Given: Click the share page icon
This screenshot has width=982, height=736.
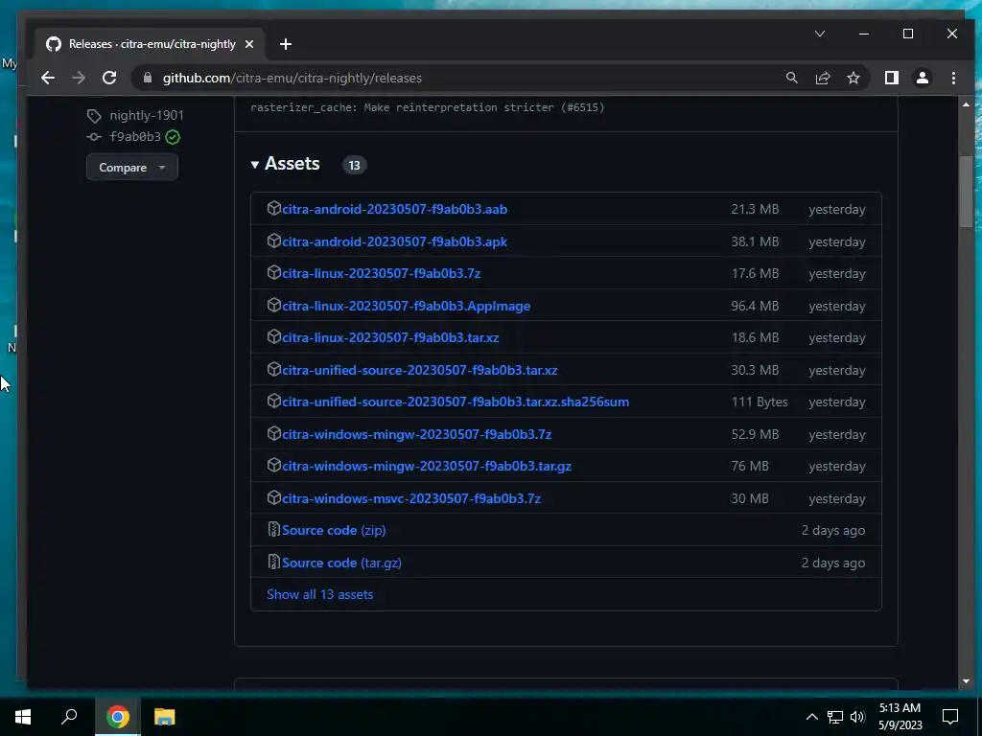Looking at the screenshot, I should click(x=822, y=78).
